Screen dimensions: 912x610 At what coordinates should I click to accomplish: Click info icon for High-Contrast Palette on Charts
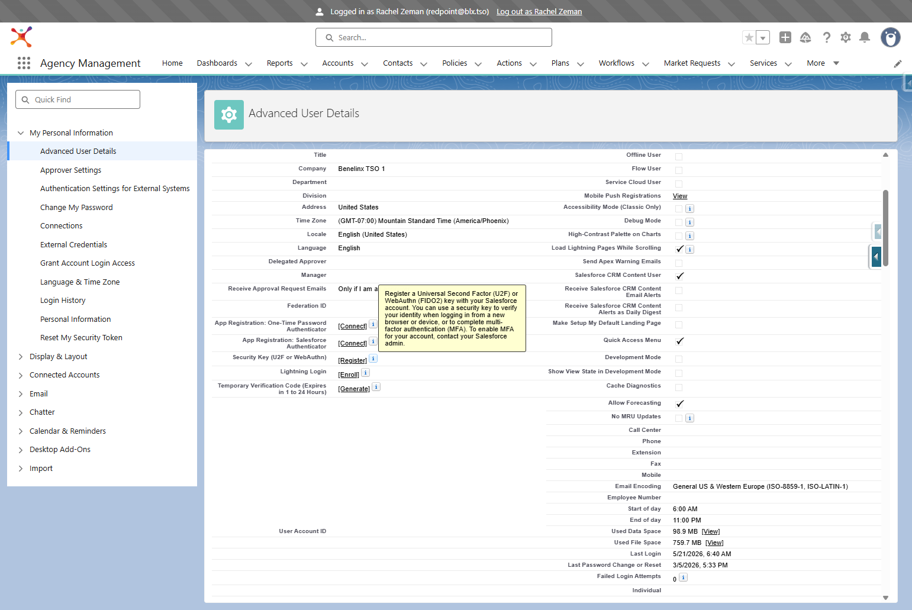pos(690,235)
